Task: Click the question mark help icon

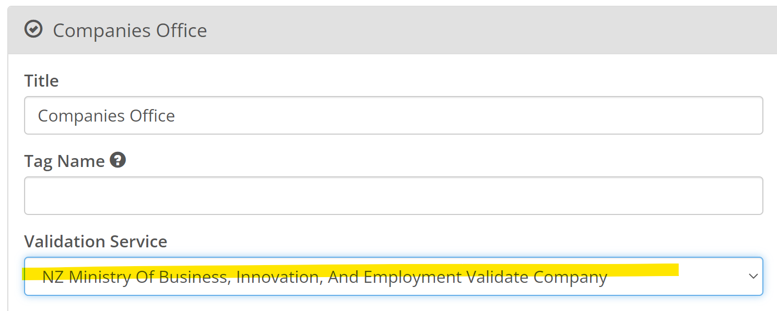Action: pos(118,160)
